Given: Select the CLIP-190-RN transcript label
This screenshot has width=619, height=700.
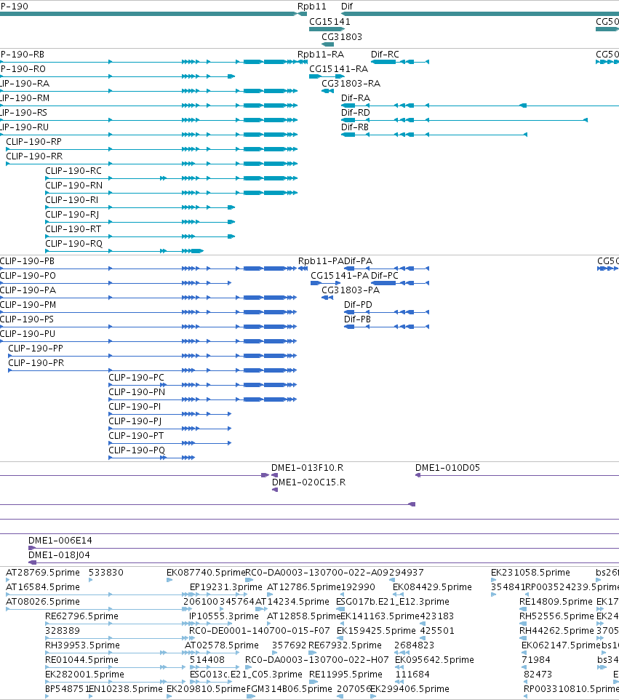Looking at the screenshot, I should (73, 186).
